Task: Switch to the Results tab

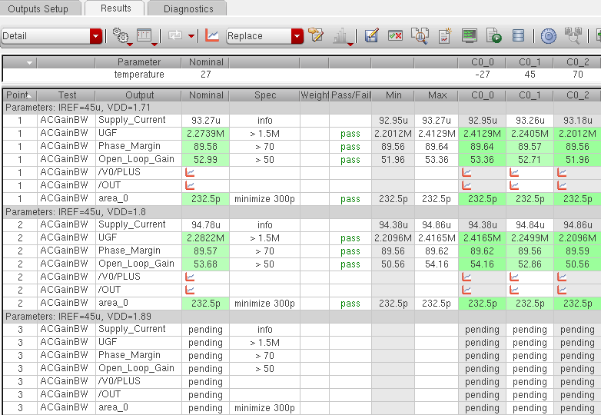Action: 115,8
